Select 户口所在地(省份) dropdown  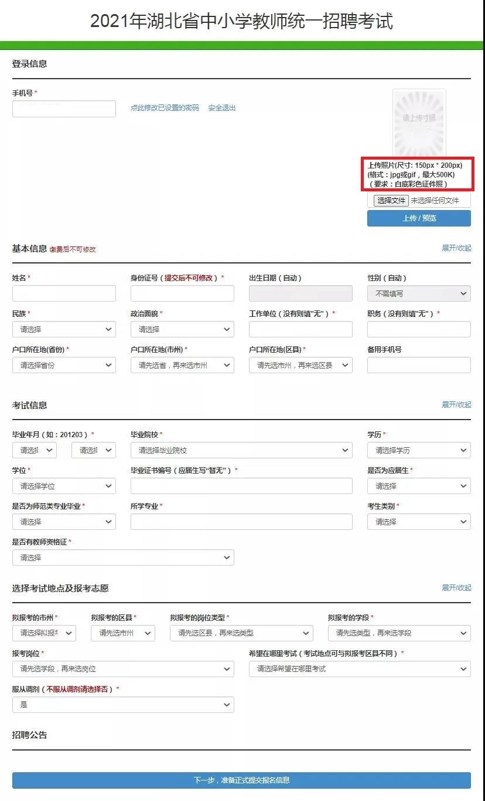[64, 365]
